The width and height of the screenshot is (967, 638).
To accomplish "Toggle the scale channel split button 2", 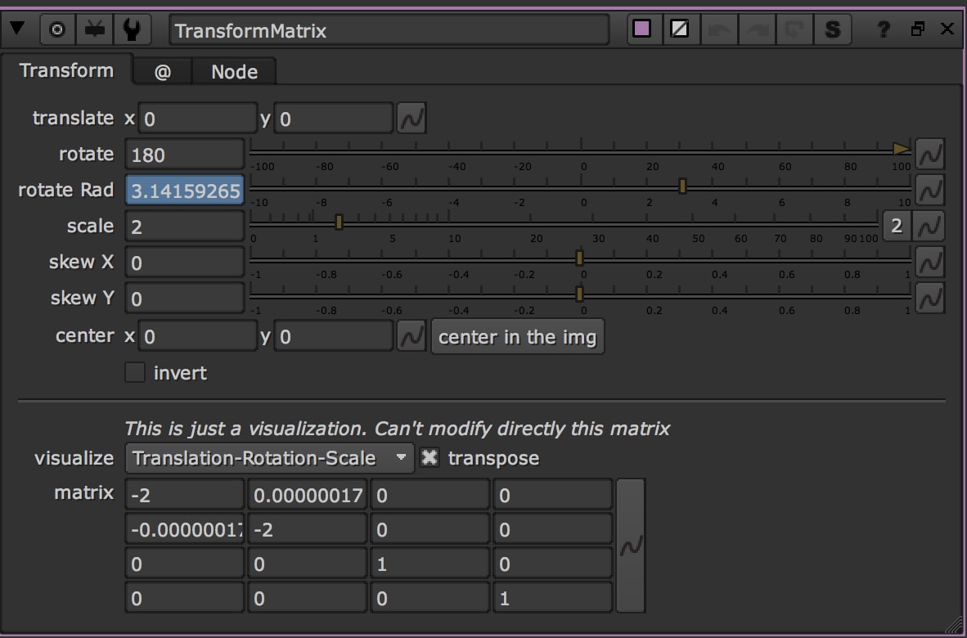I will pos(896,227).
